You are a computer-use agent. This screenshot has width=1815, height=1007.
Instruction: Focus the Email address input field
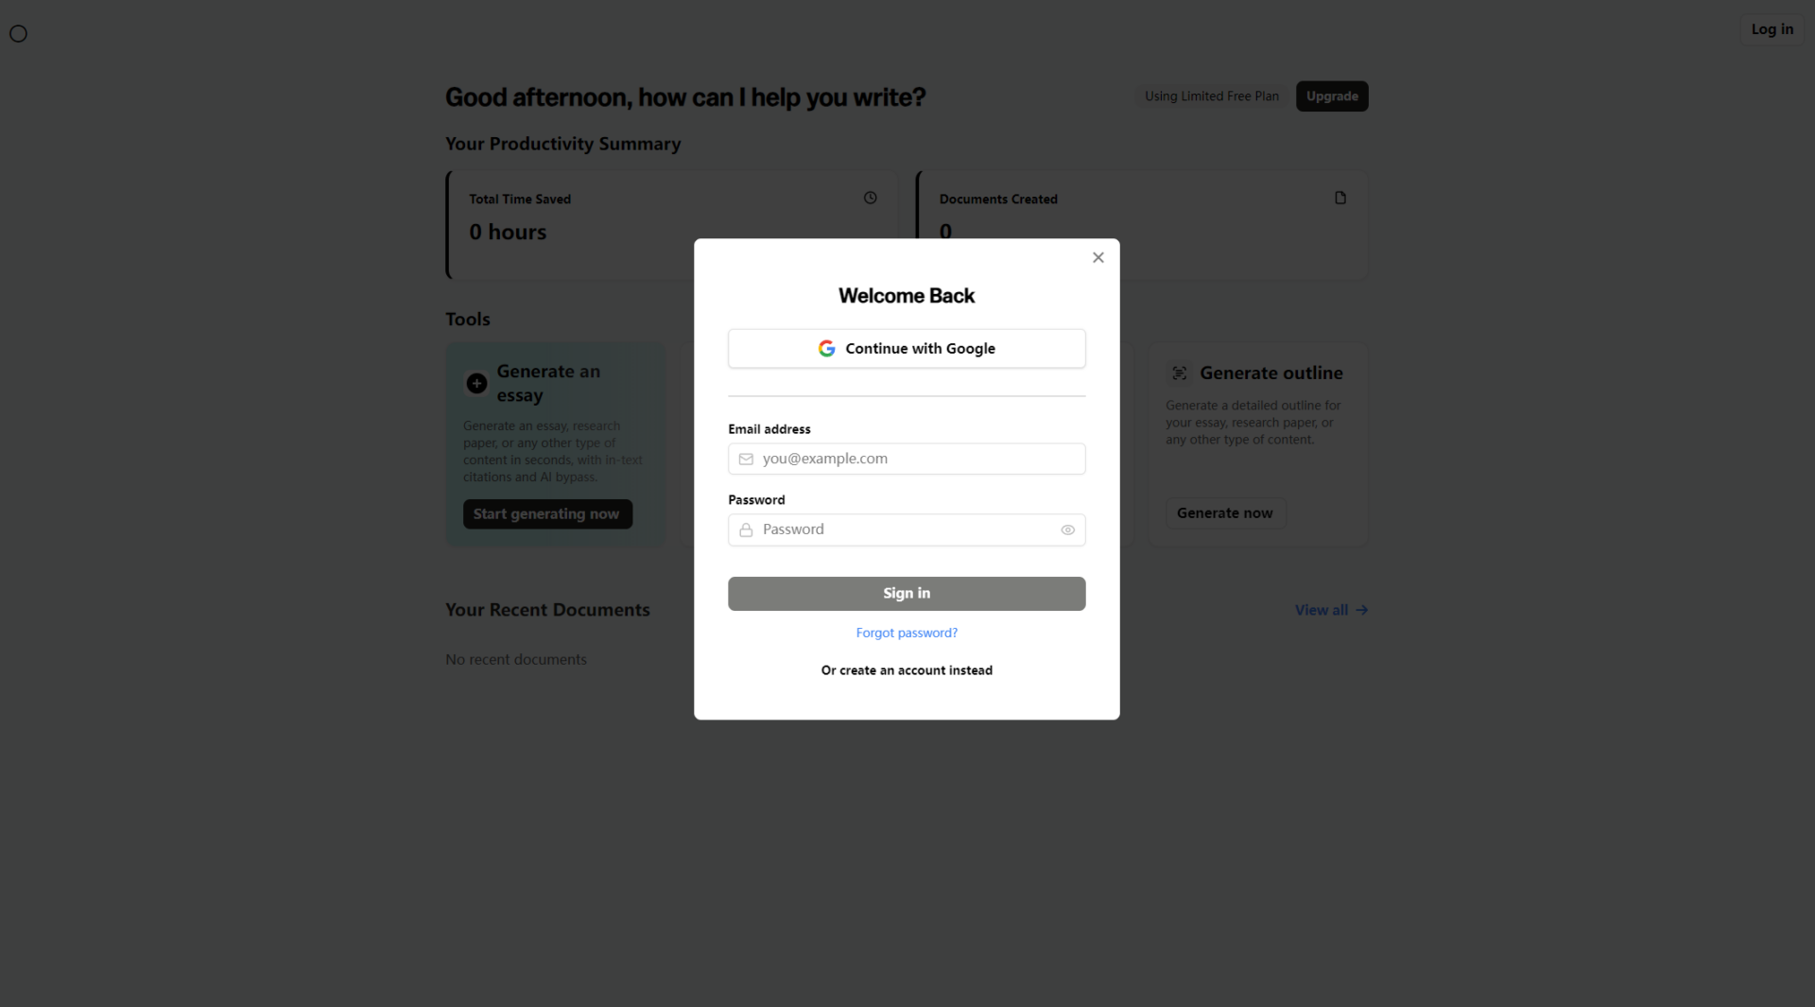(917, 460)
